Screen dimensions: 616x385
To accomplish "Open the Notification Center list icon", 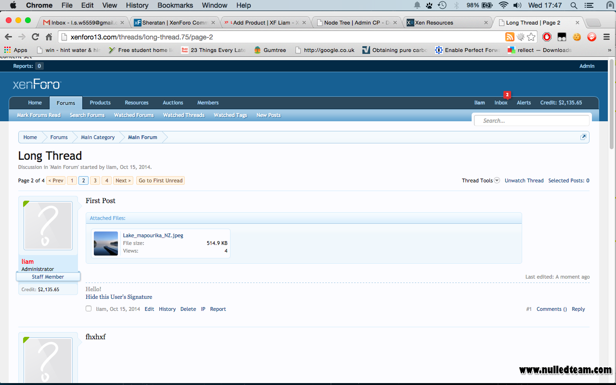I will pos(590,5).
